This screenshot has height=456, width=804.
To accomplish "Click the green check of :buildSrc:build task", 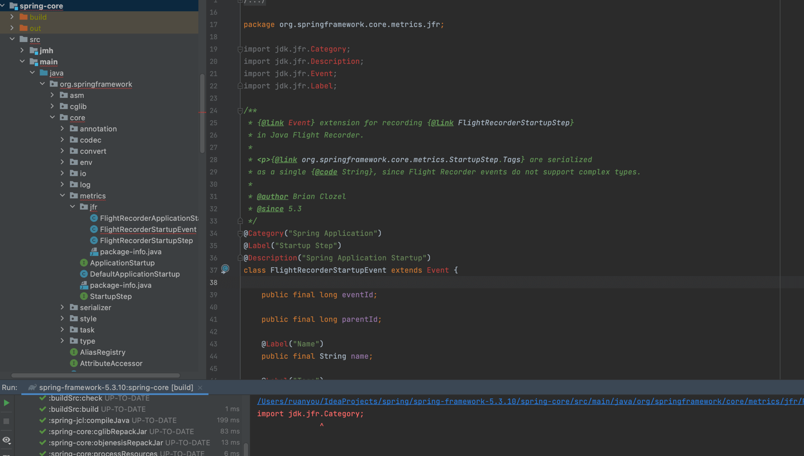I will click(42, 409).
